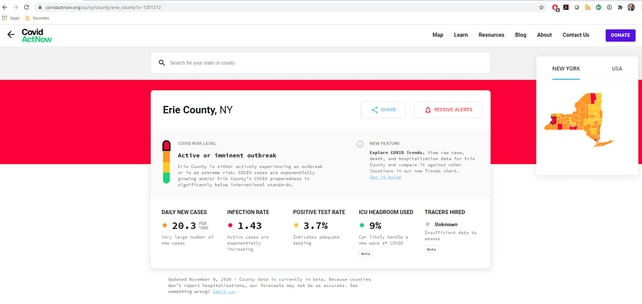Image resolution: width=642 pixels, height=304 pixels.
Task: Switch to the USA map tab
Action: click(617, 69)
